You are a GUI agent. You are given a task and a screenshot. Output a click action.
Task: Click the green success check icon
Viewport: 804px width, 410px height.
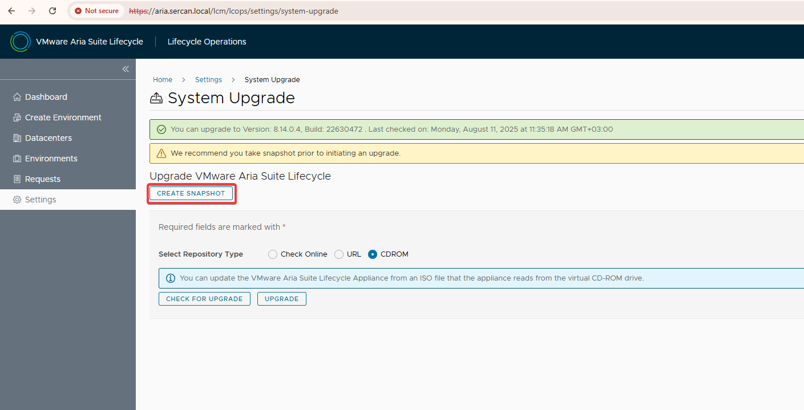161,129
